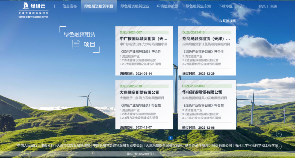Click the 登录 link

coord(262,6)
